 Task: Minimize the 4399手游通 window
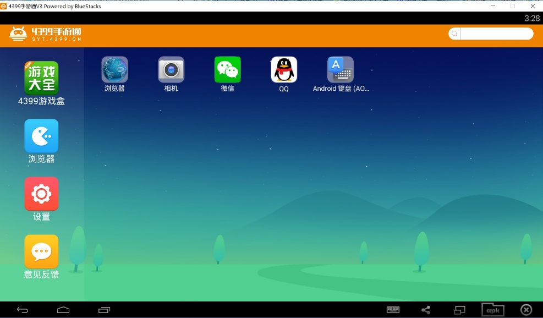click(x=493, y=6)
